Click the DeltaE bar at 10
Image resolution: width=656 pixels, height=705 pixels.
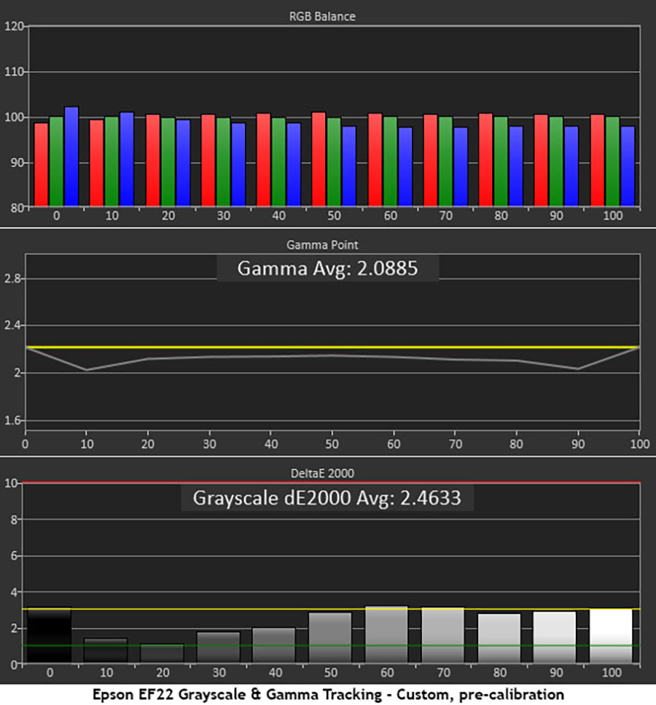pos(106,650)
